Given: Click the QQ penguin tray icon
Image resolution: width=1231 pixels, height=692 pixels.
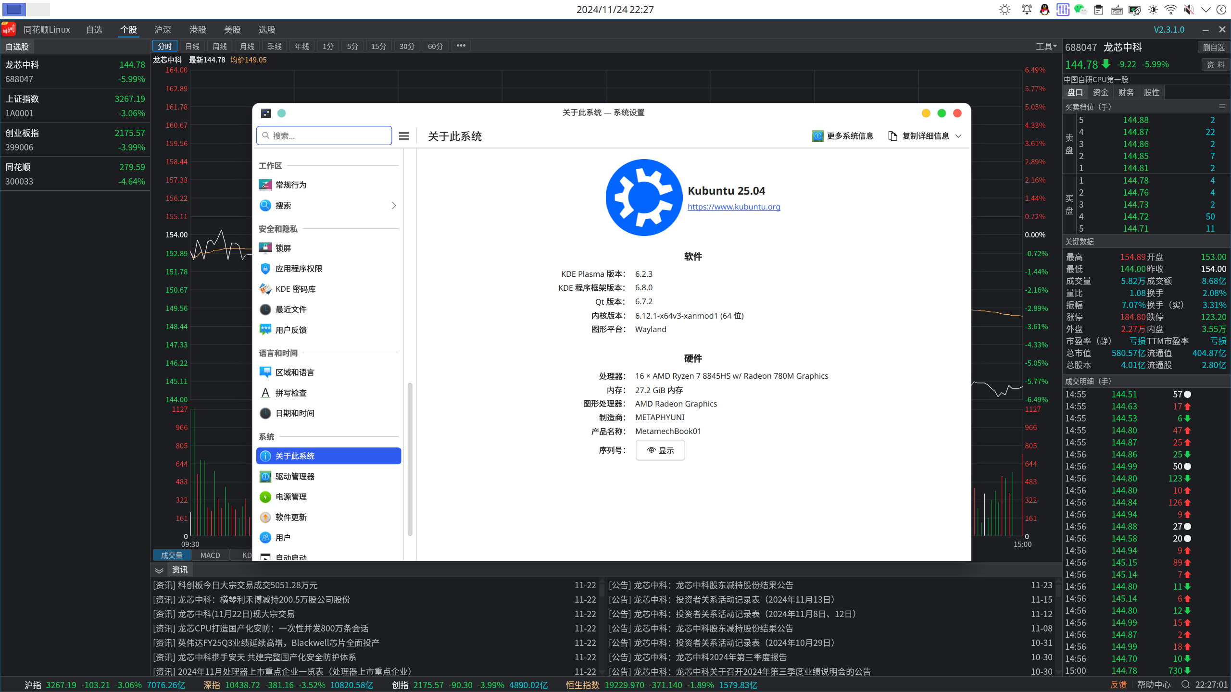Looking at the screenshot, I should click(x=1044, y=10).
